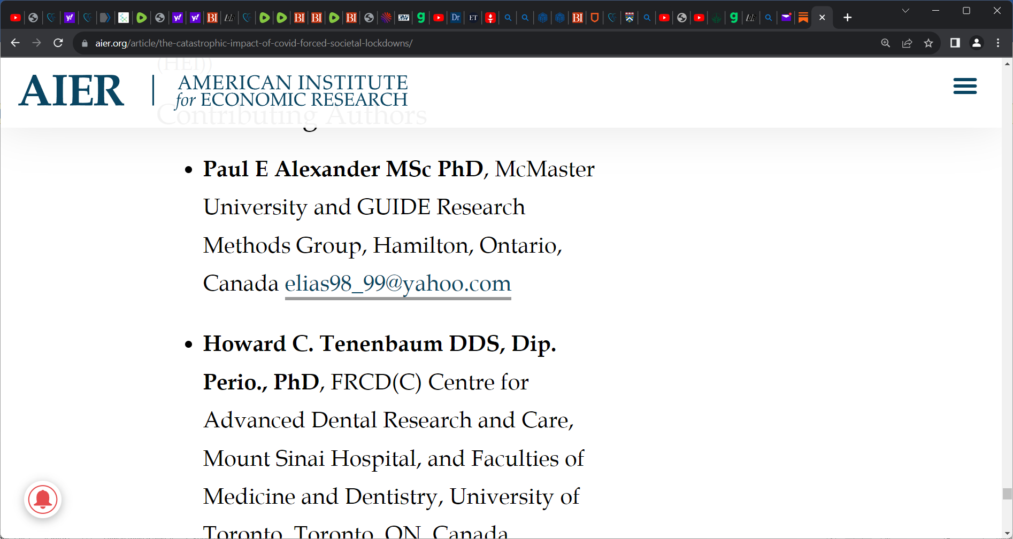The width and height of the screenshot is (1013, 539).
Task: View site information via lock icon
Action: pyautogui.click(x=85, y=43)
